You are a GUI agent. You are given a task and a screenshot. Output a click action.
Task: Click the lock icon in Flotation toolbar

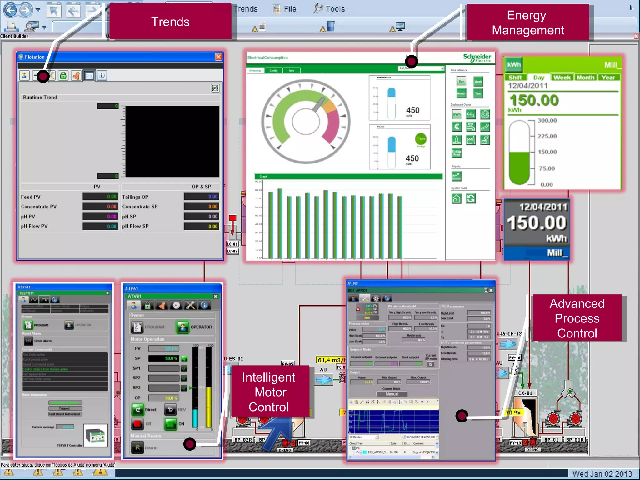(63, 76)
